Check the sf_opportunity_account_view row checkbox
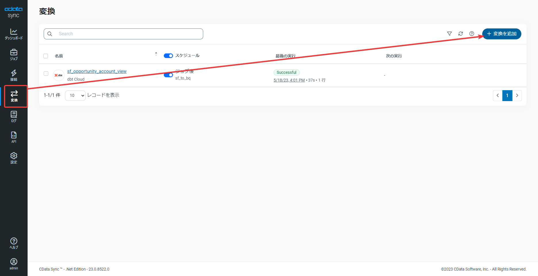The width and height of the screenshot is (538, 276). pyautogui.click(x=46, y=74)
